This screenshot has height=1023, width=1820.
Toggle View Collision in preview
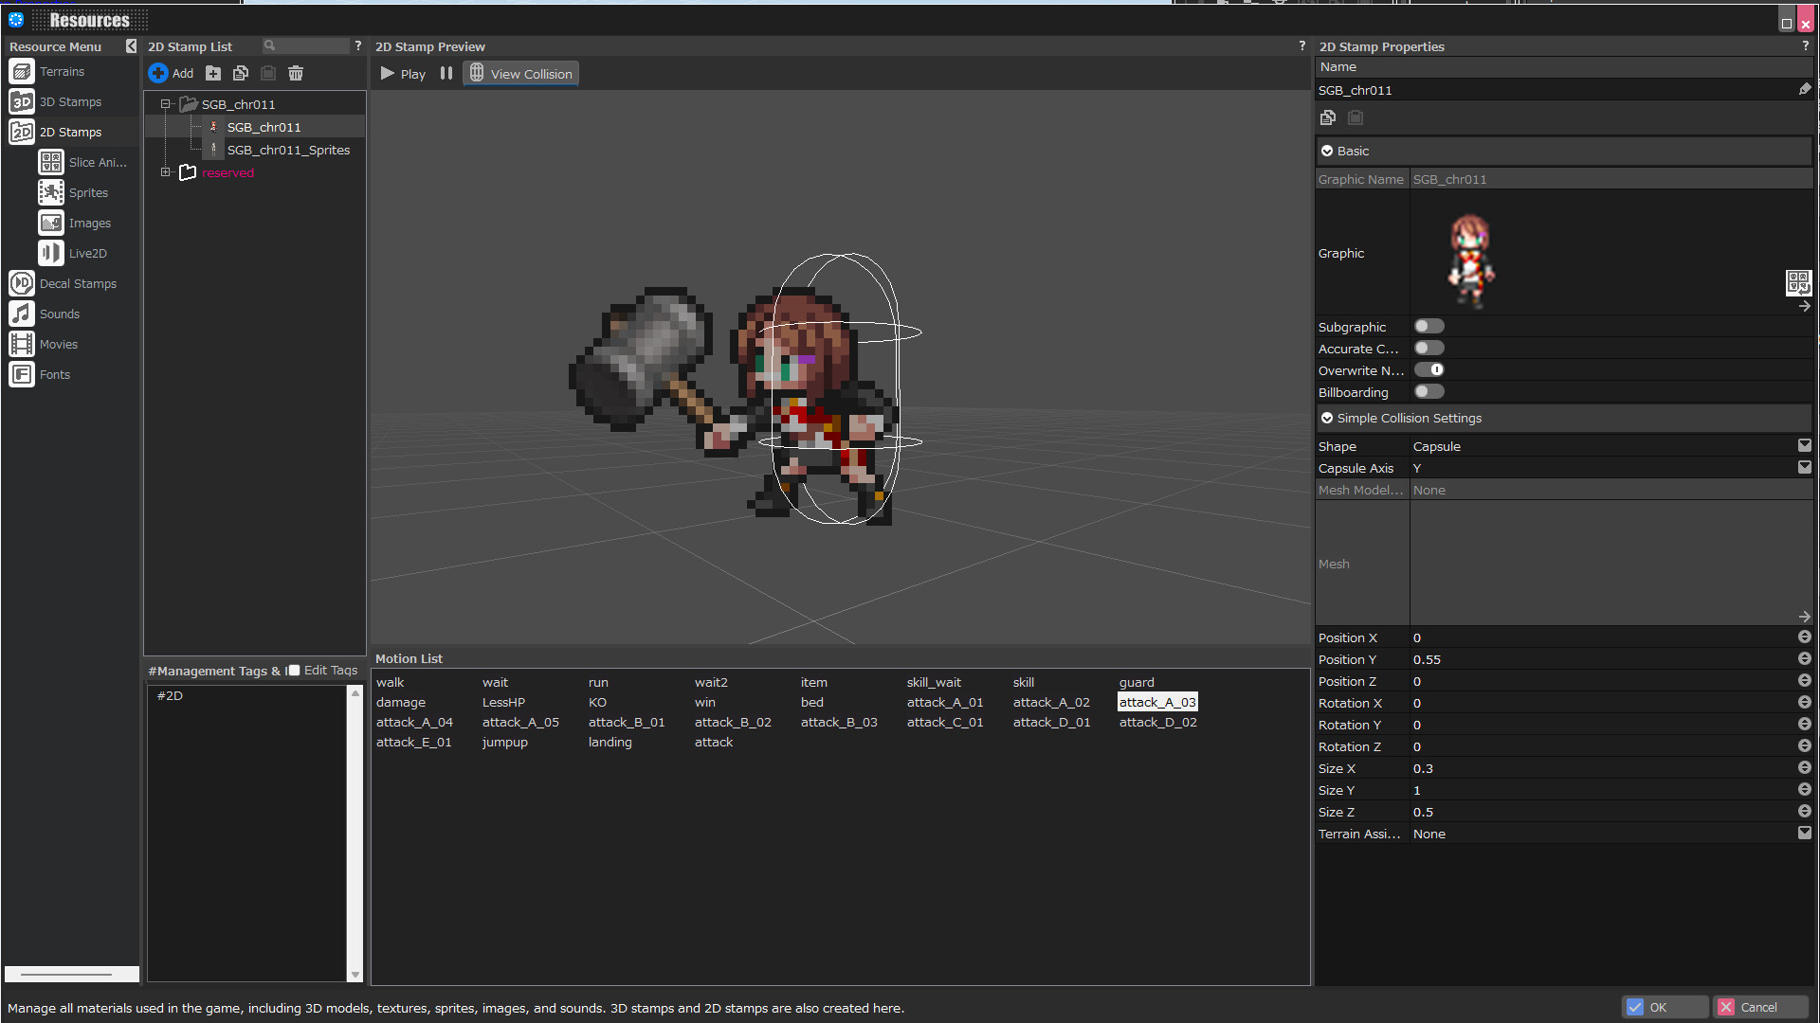click(520, 73)
